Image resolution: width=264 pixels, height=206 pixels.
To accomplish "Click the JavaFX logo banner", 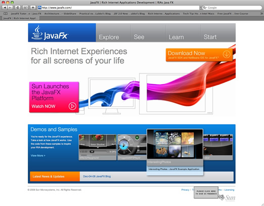I will 62,32.
